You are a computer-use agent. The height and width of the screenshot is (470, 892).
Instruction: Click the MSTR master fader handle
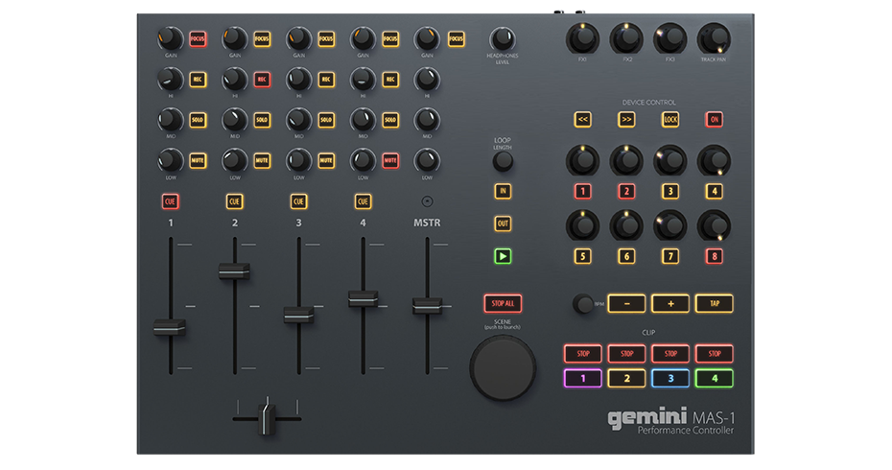pos(427,306)
